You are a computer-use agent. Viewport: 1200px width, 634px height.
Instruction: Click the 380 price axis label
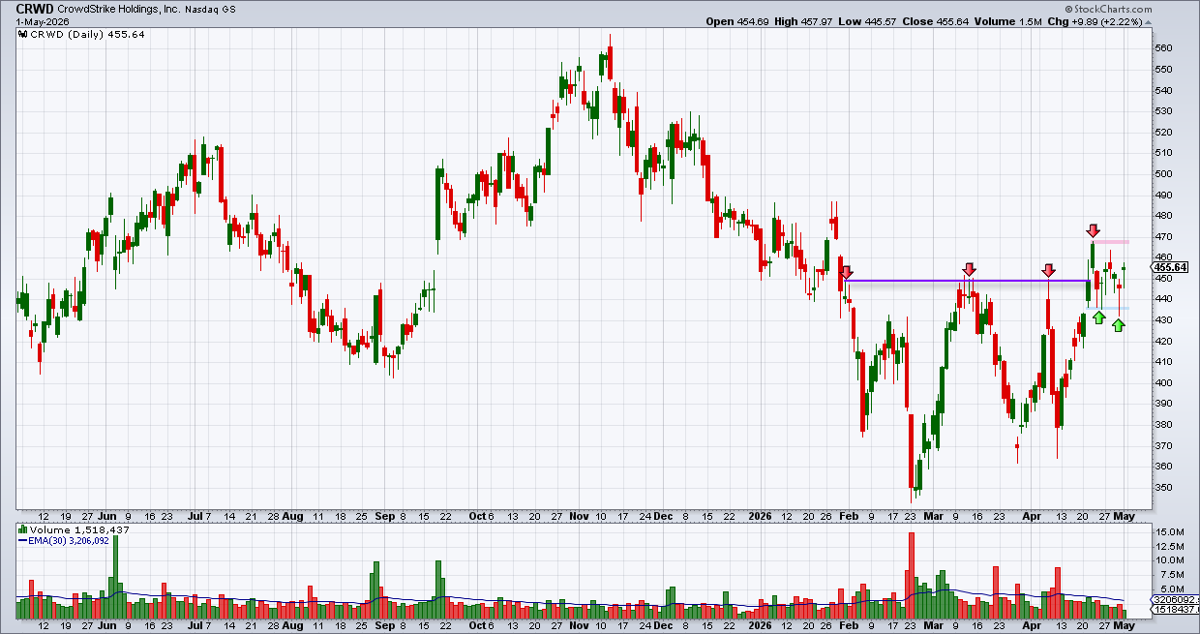(x=1164, y=425)
